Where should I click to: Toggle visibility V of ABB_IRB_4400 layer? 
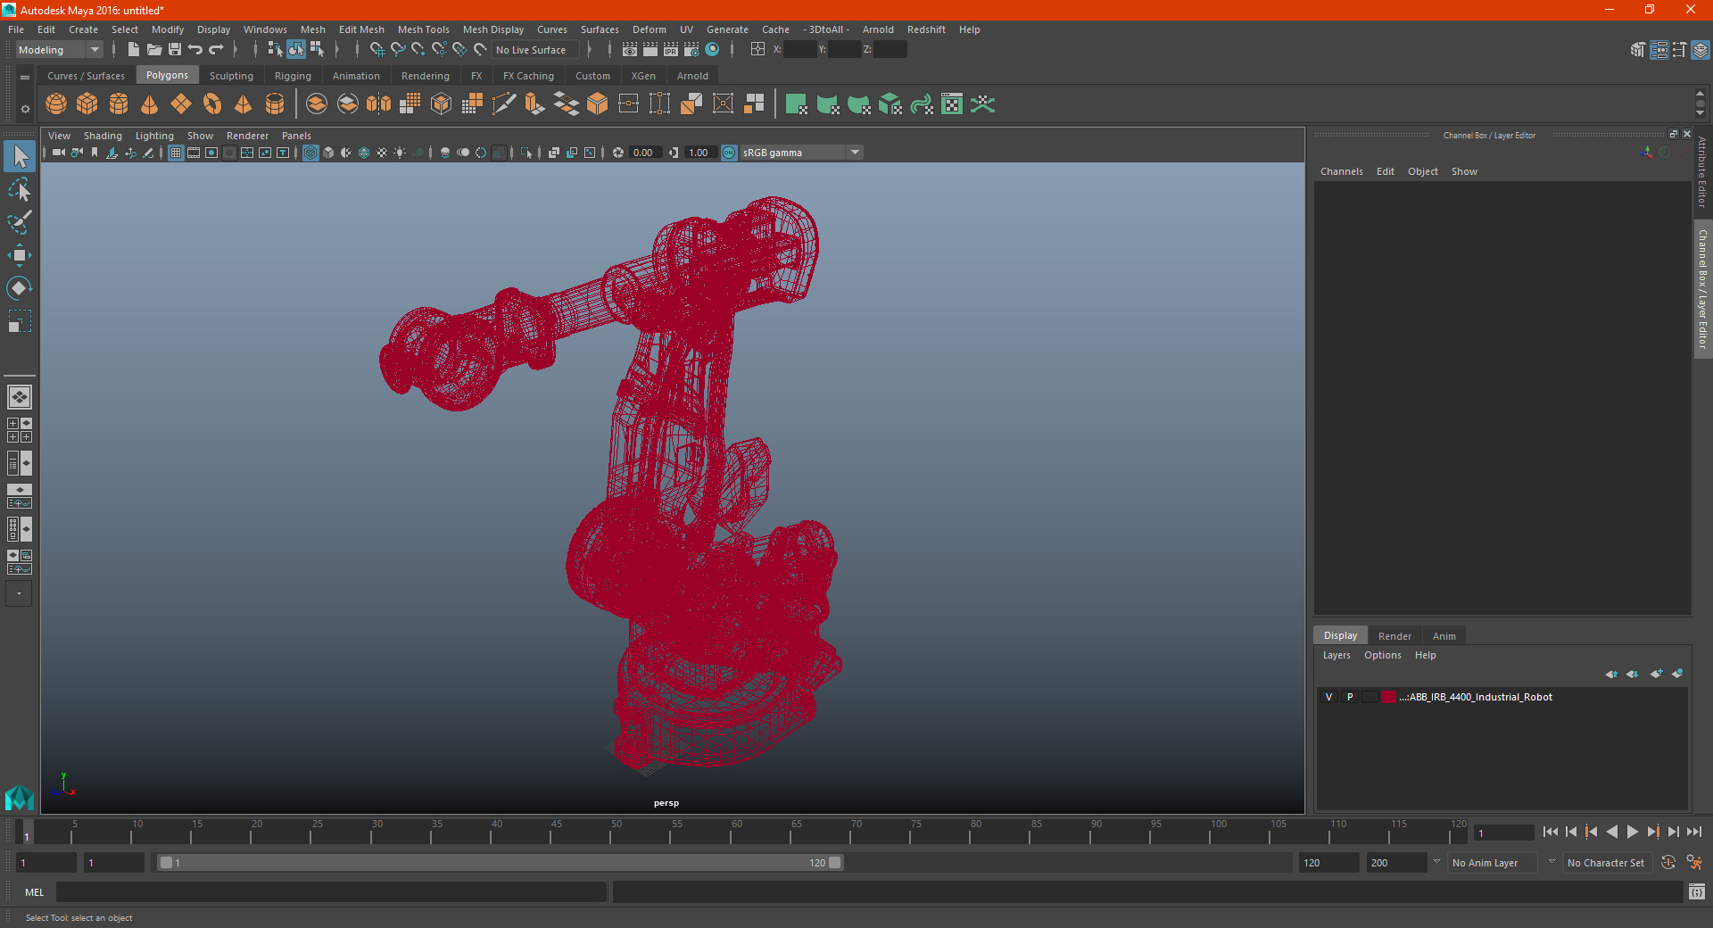pyautogui.click(x=1328, y=697)
